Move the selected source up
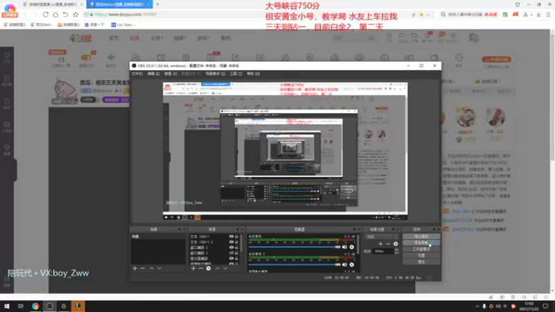 point(217,268)
